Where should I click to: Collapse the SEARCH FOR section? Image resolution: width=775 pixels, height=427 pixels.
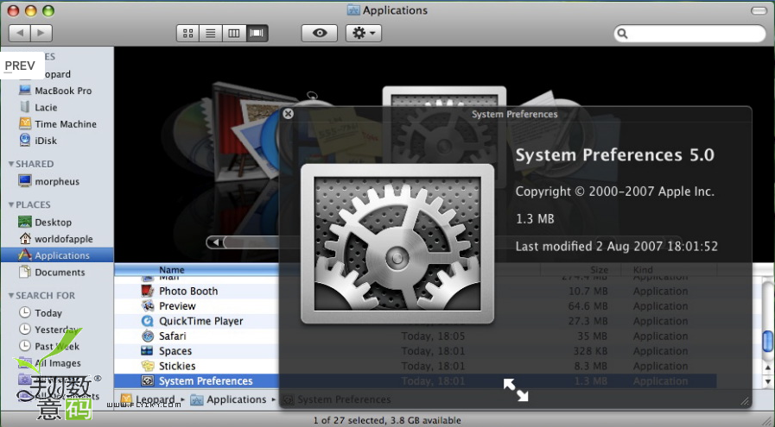(x=11, y=296)
